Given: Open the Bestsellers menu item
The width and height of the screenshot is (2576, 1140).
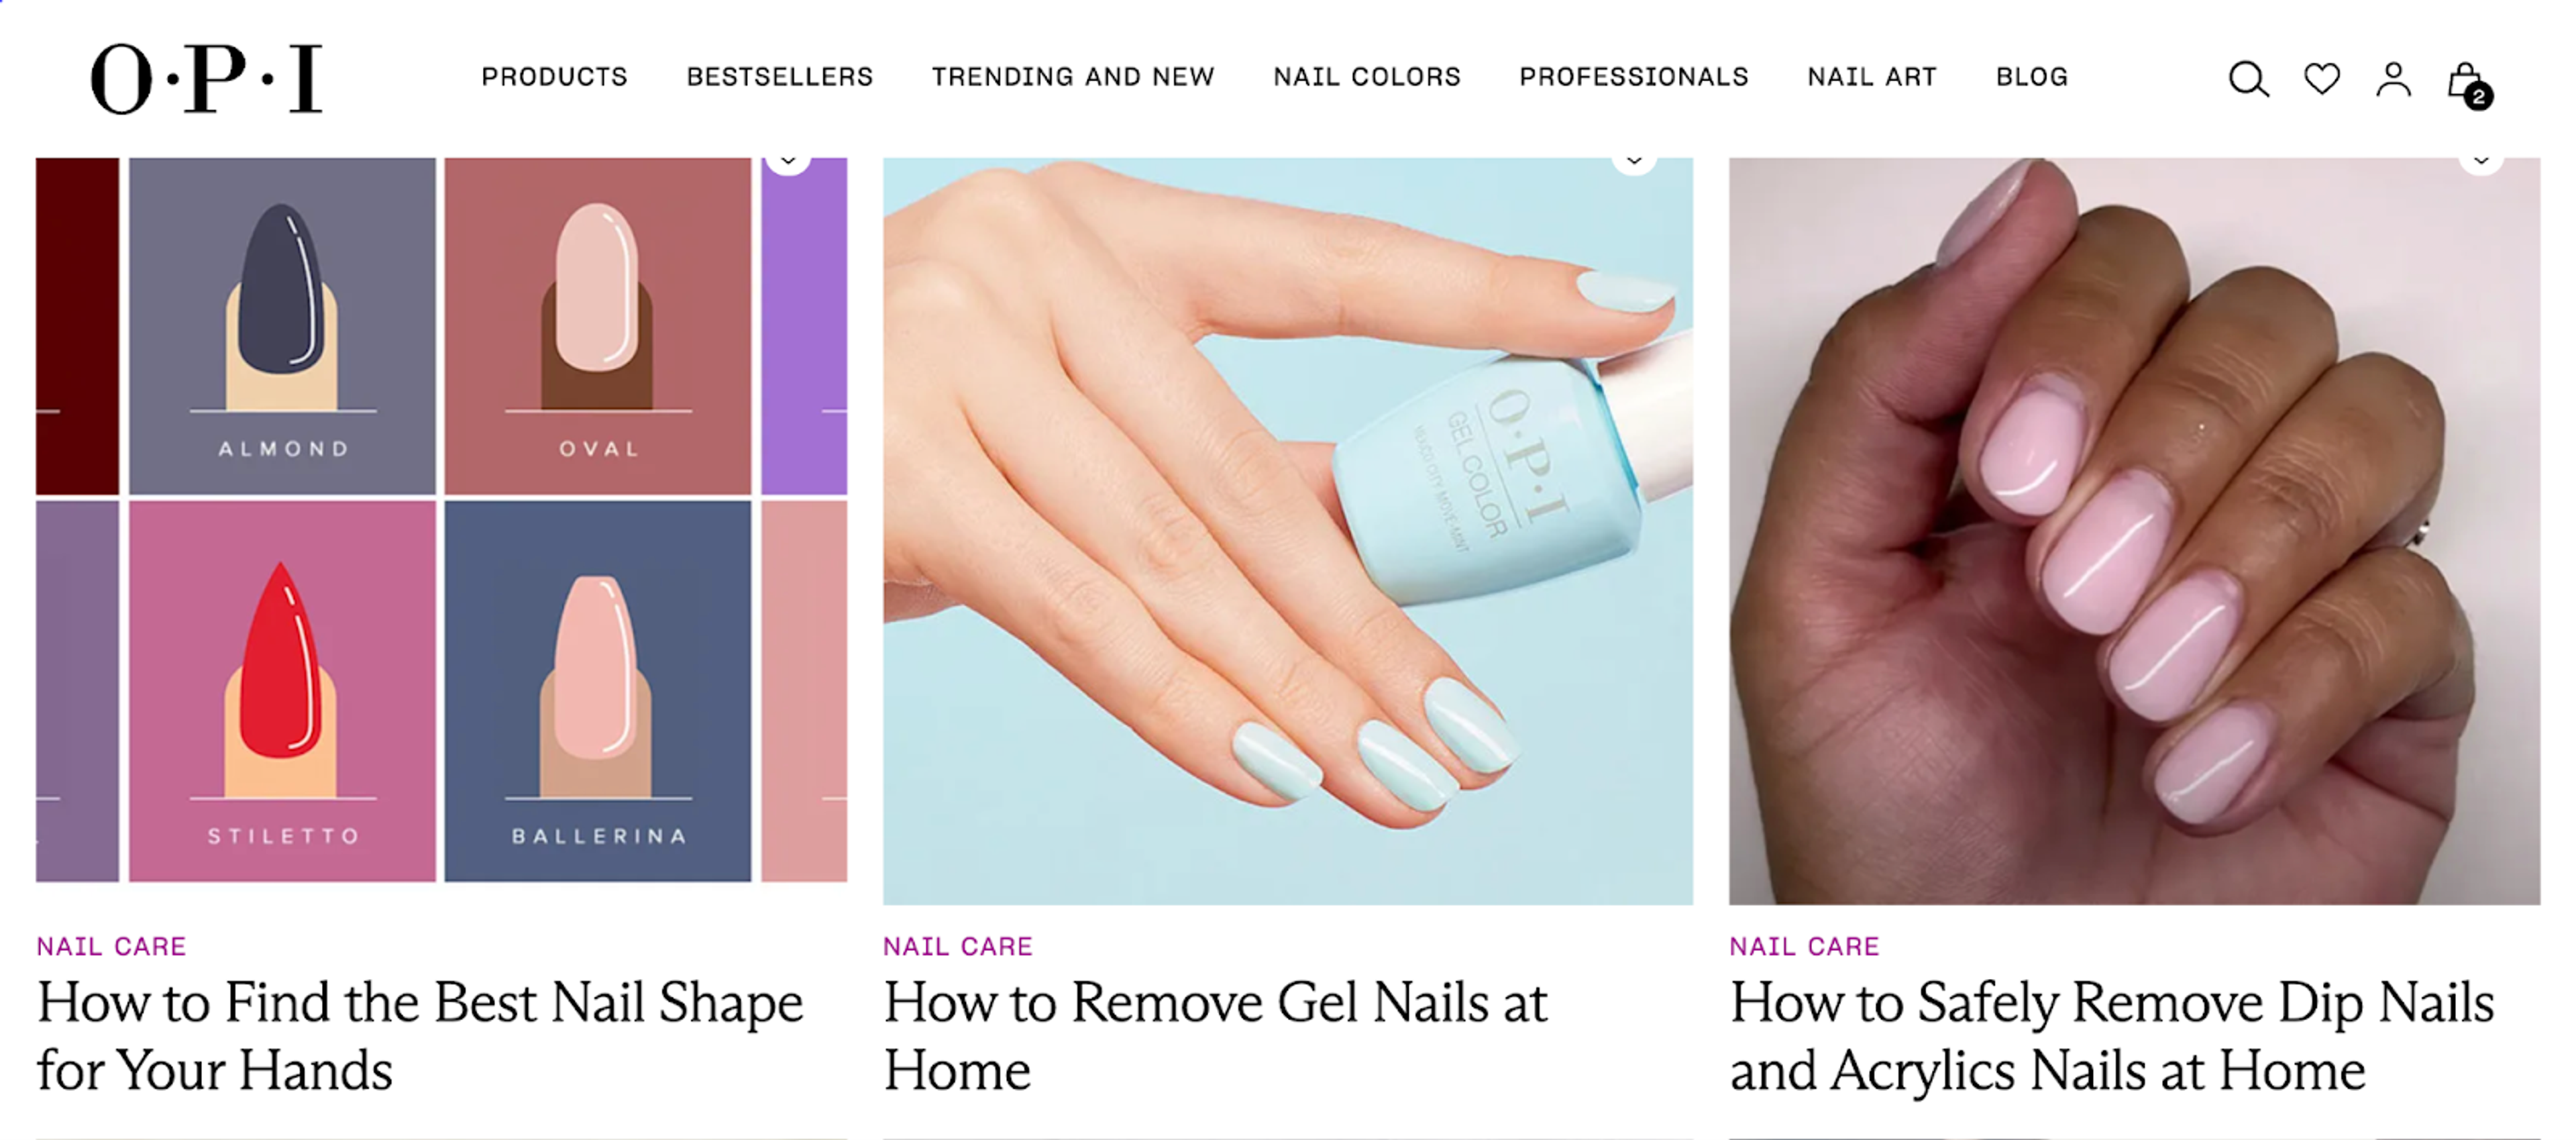Looking at the screenshot, I should [x=779, y=77].
